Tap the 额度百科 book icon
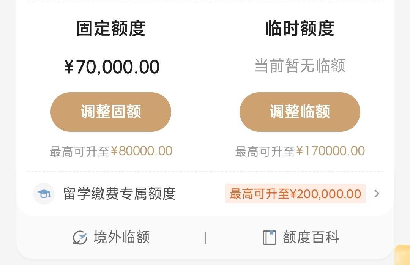This screenshot has width=410, height=265. [269, 238]
